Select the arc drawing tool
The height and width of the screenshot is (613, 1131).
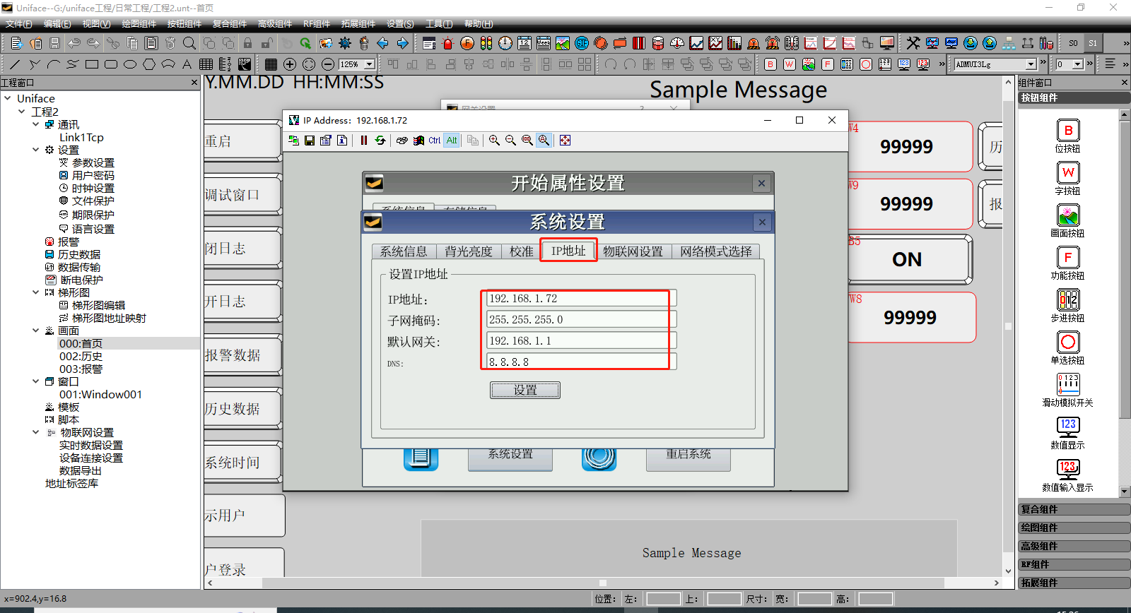pyautogui.click(x=53, y=64)
